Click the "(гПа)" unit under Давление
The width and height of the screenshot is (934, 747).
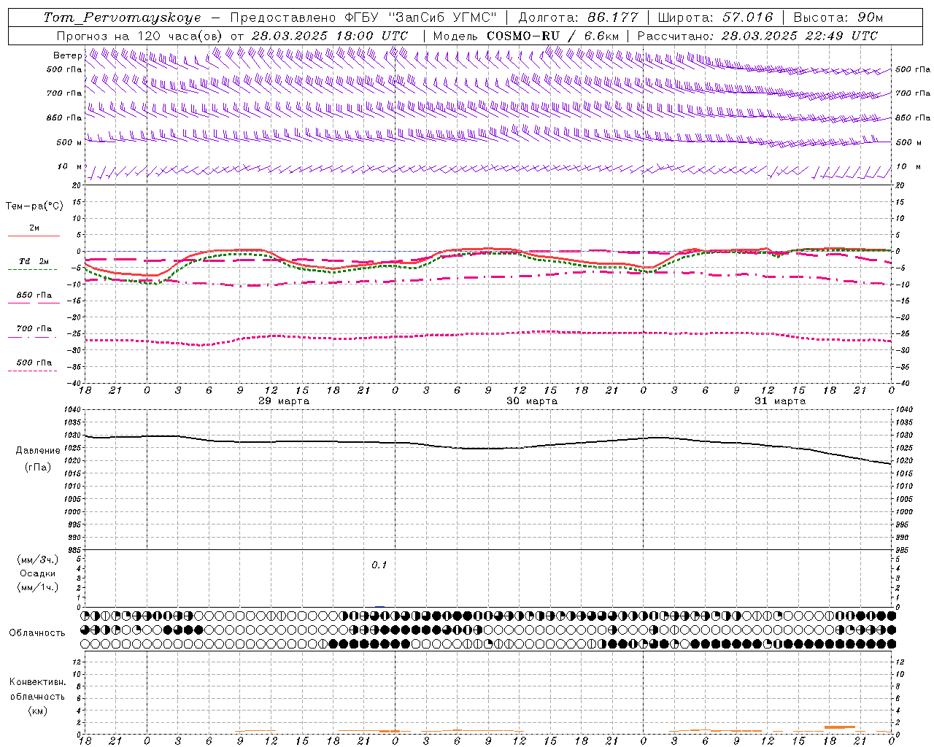pyautogui.click(x=38, y=466)
